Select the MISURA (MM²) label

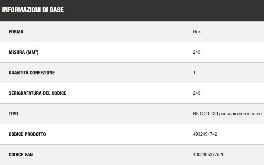pos(24,52)
